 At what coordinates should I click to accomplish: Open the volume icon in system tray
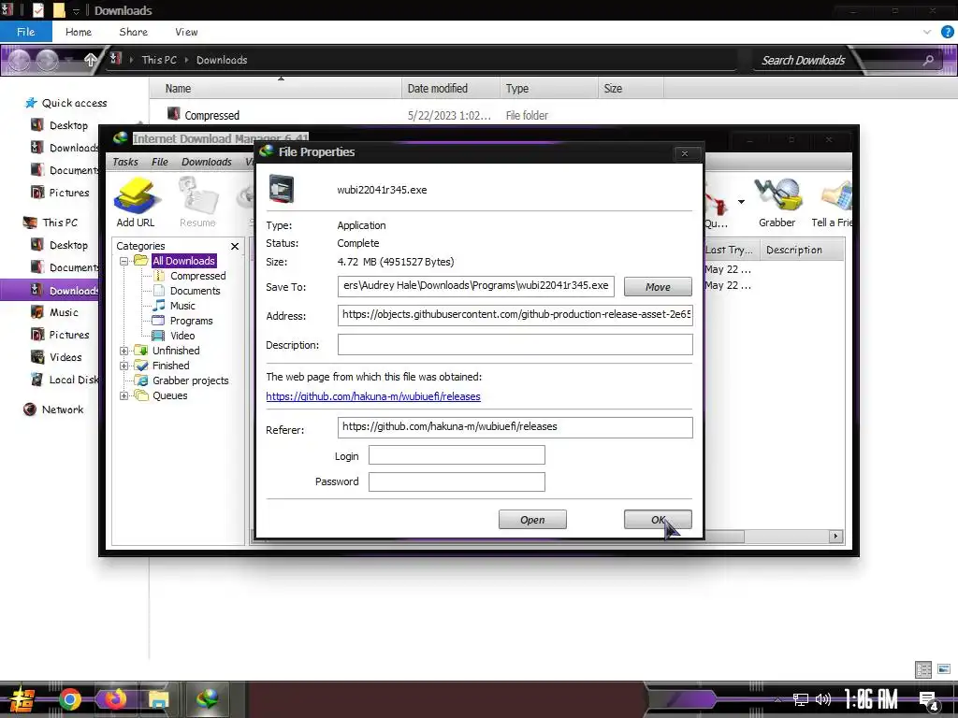coord(823,699)
